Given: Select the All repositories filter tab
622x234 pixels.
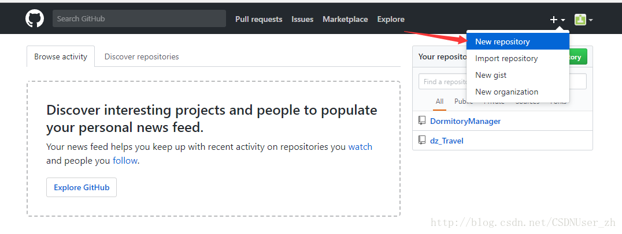Looking at the screenshot, I should [439, 101].
